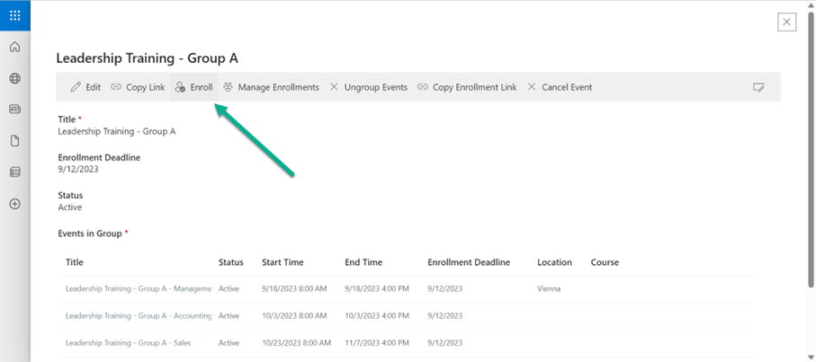
Task: Click Cancel Event in the toolbar
Action: [559, 87]
